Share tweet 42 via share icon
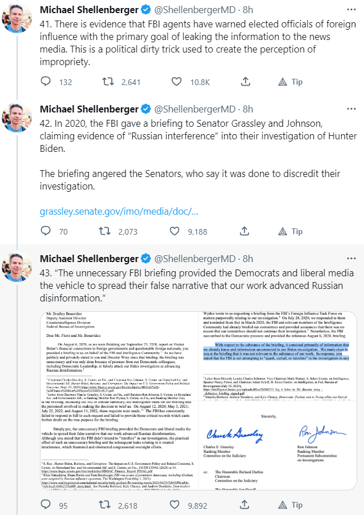 pyautogui.click(x=244, y=231)
